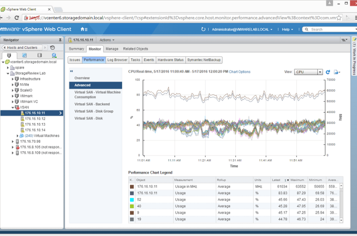
Task: Pin the Navigator panel
Action: [60, 40]
